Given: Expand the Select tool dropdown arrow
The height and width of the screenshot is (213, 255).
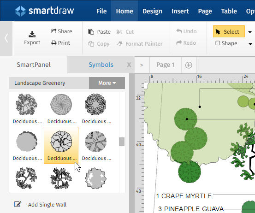Looking at the screenshot, I should 250,32.
